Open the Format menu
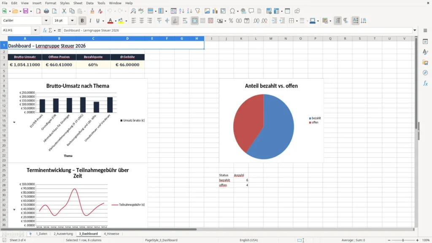 (x=51, y=3)
